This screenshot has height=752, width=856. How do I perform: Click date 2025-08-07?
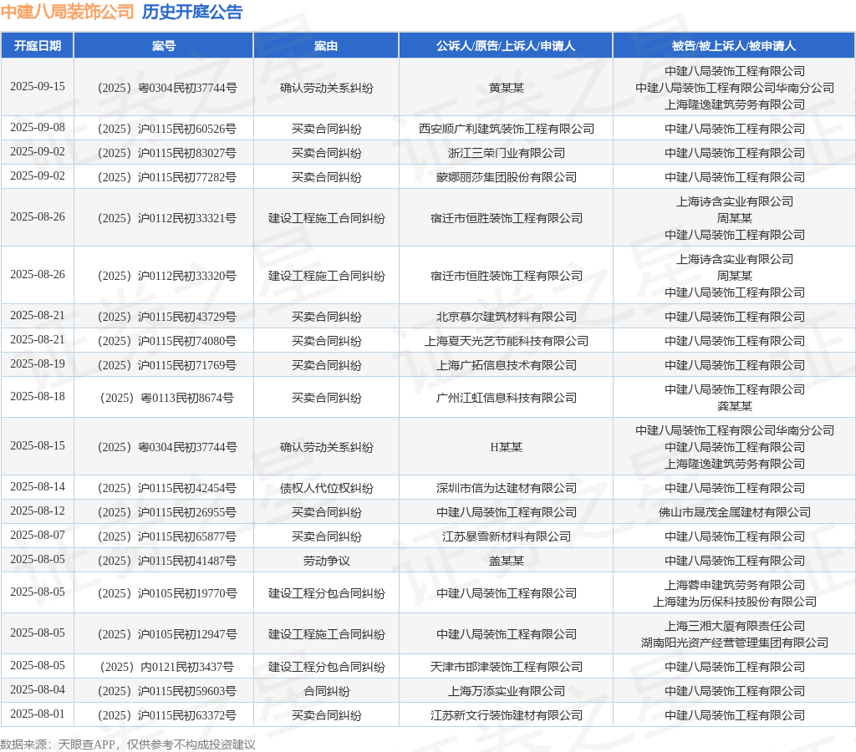pos(37,536)
